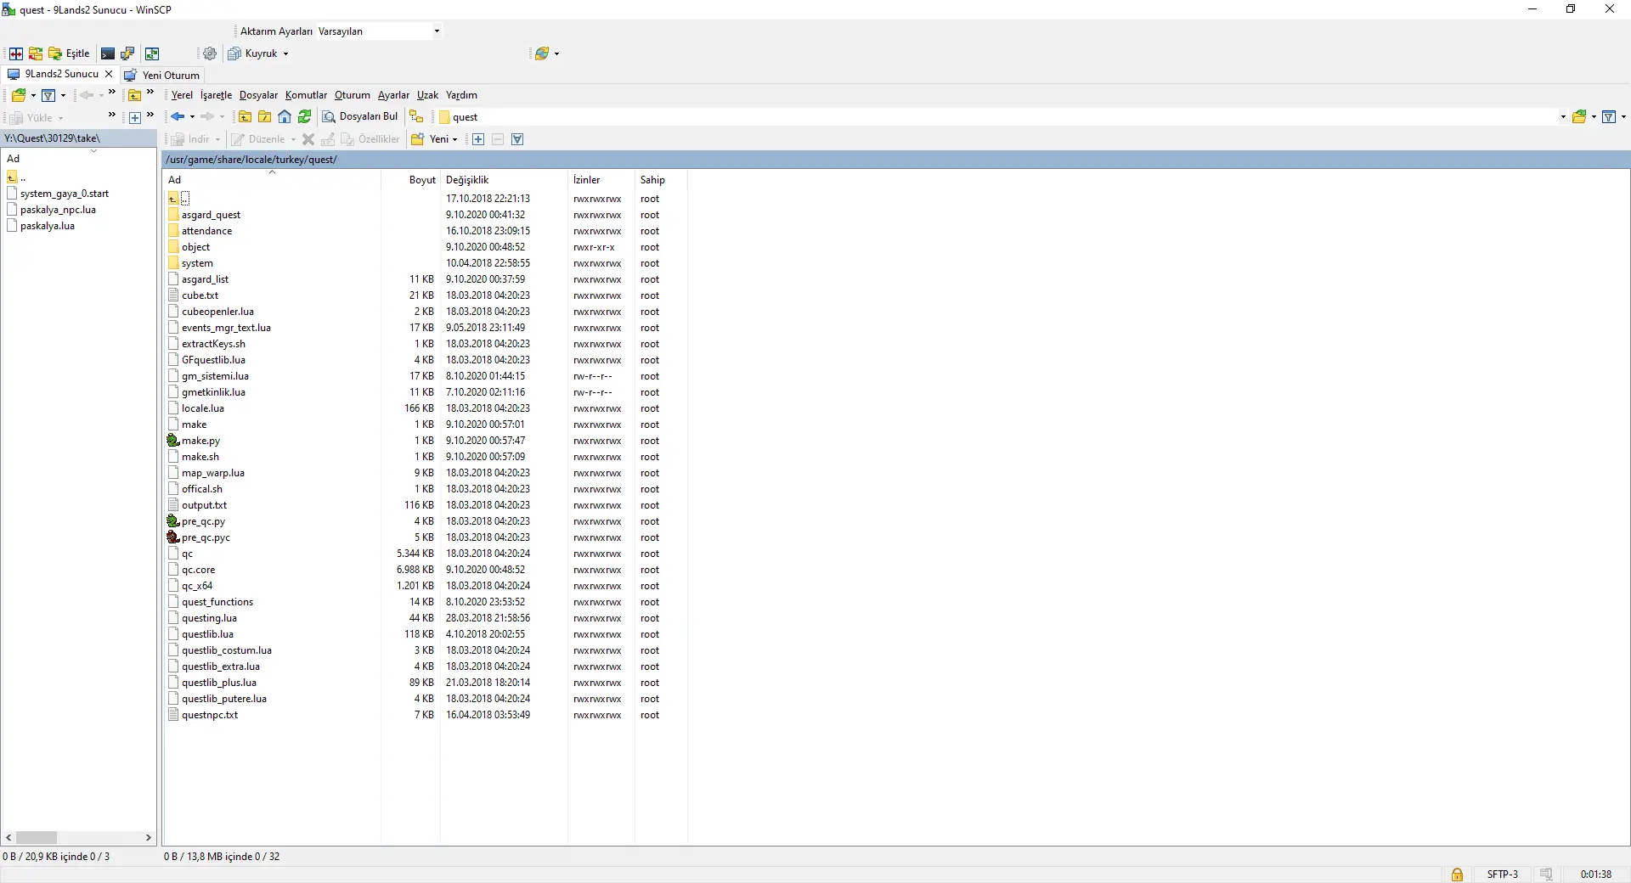Expand the far-right filter dropdown arrow
The height and width of the screenshot is (883, 1631).
click(x=1623, y=117)
